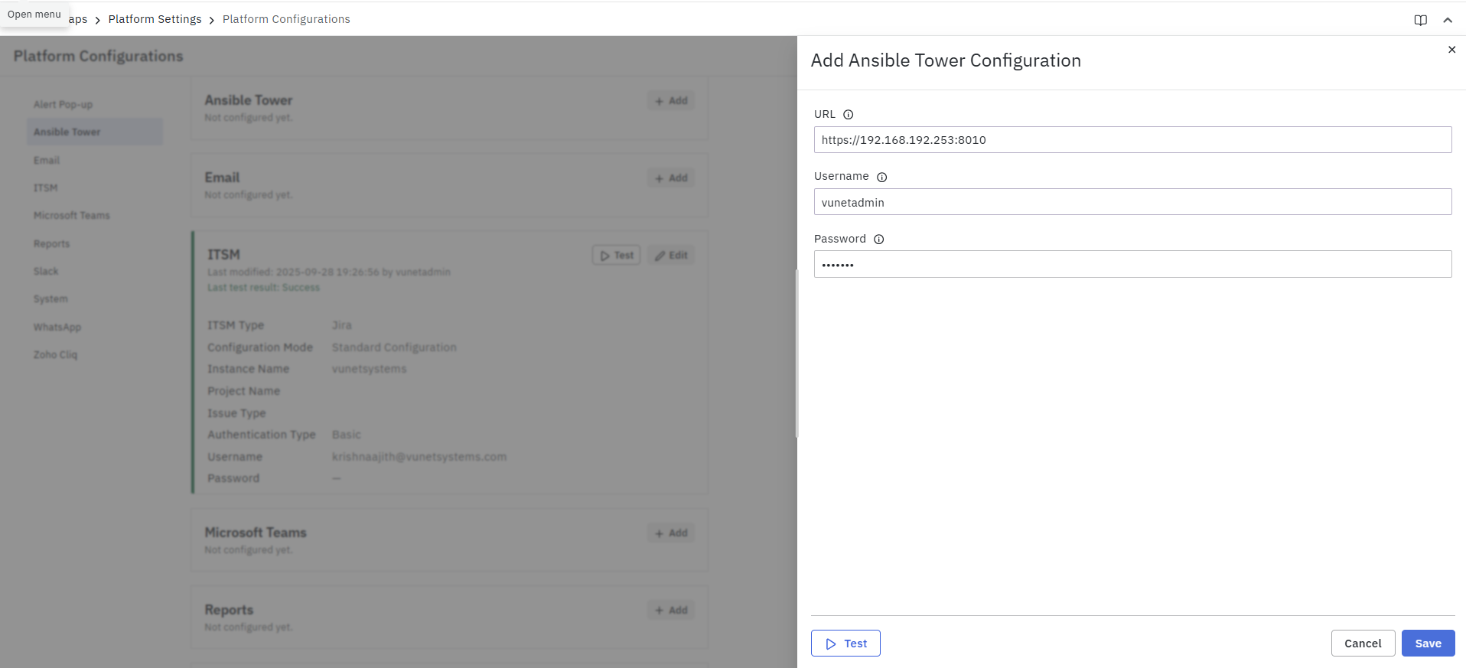The width and height of the screenshot is (1466, 668).
Task: Open the documentation book icon
Action: click(x=1420, y=20)
